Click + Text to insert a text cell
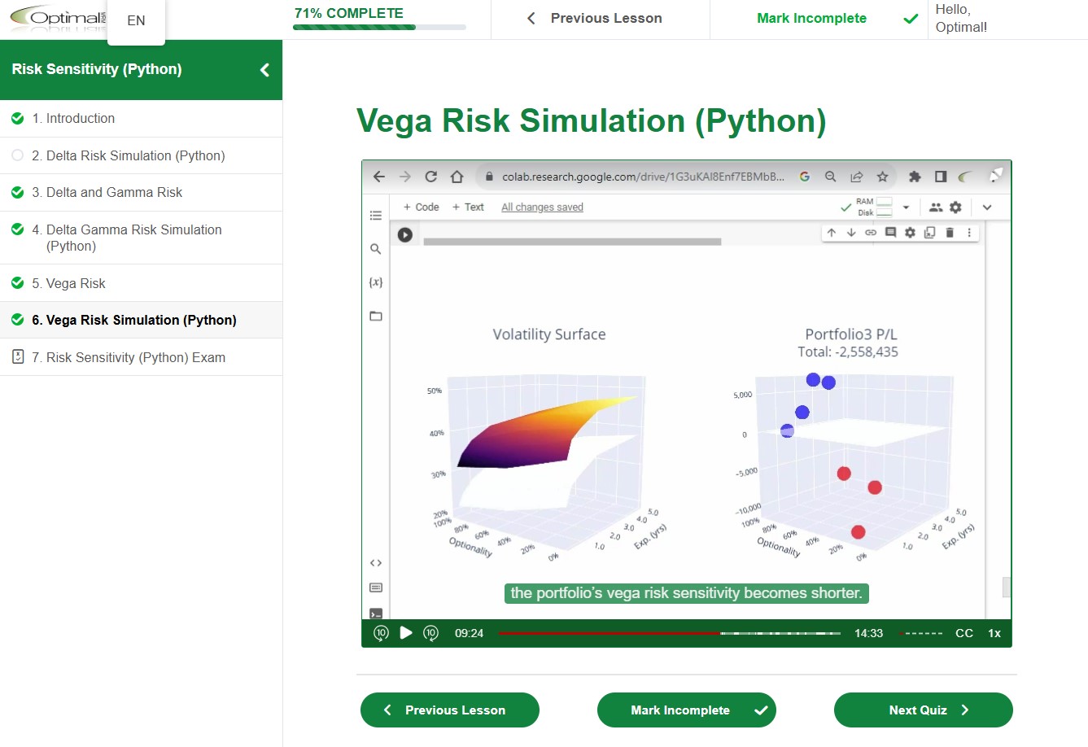The image size is (1088, 747). pos(468,207)
